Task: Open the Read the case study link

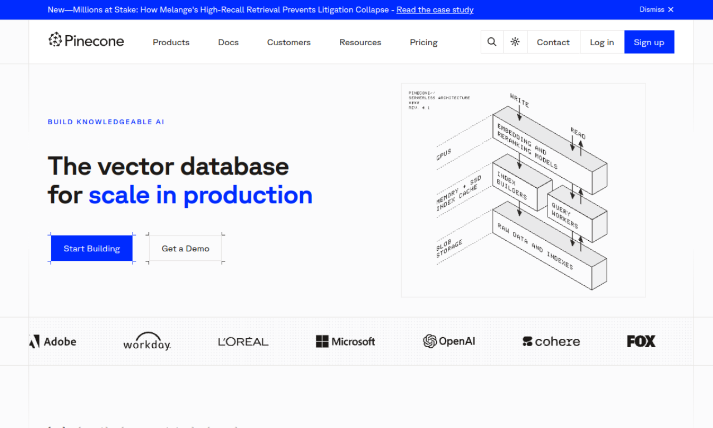Action: (435, 9)
